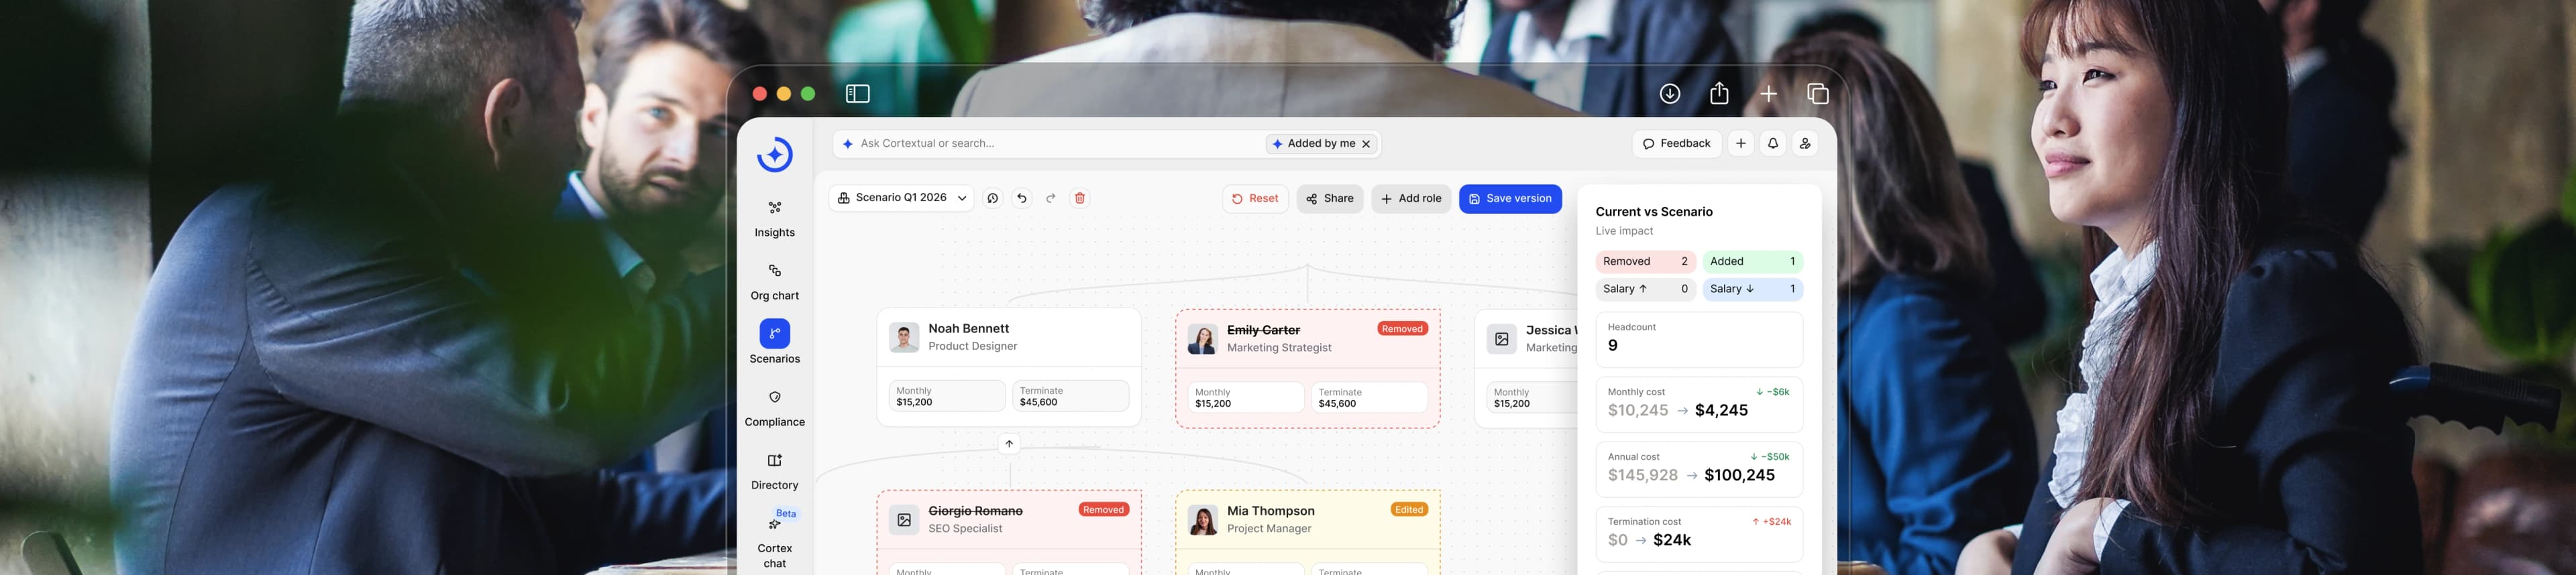The height and width of the screenshot is (575, 2576).
Task: Click the plus button next to Feedback
Action: coord(1740,143)
